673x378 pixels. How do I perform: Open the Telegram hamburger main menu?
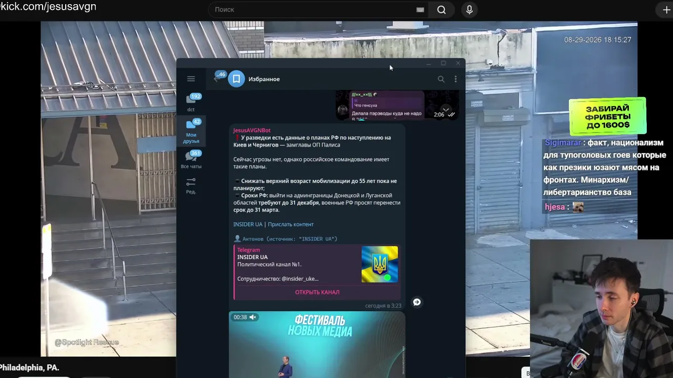191,79
